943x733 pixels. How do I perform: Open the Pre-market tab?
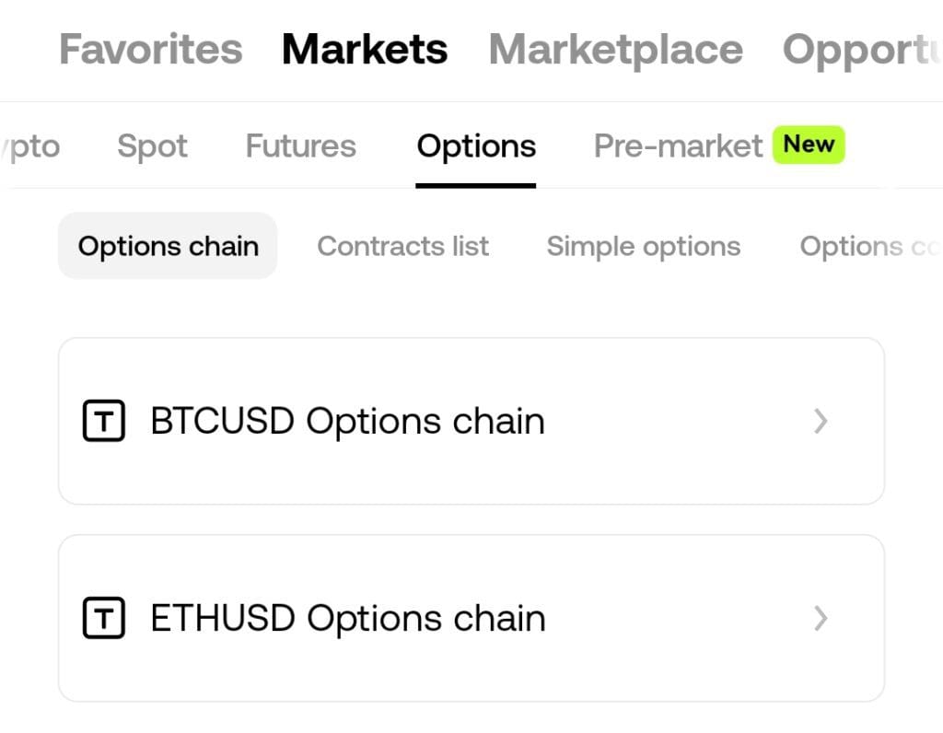point(678,146)
